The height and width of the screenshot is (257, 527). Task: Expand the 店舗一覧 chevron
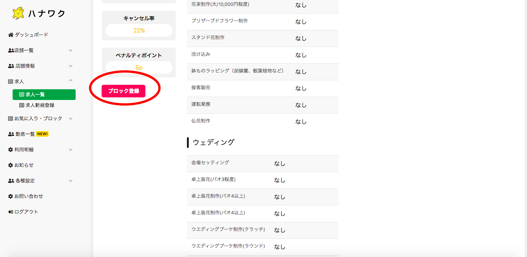[70, 50]
